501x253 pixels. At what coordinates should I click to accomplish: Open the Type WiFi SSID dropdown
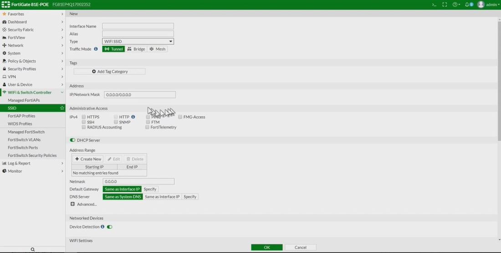(x=138, y=41)
